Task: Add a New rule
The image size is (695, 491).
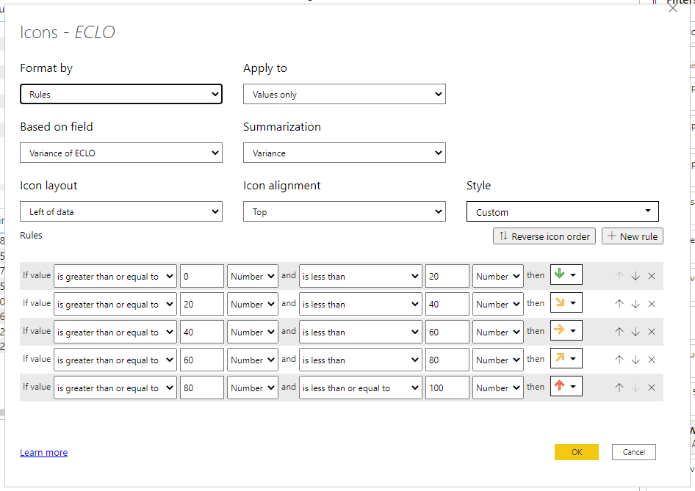Action: point(633,236)
